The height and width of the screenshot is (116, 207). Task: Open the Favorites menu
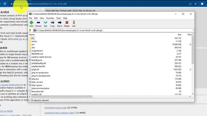[x=50, y=18]
